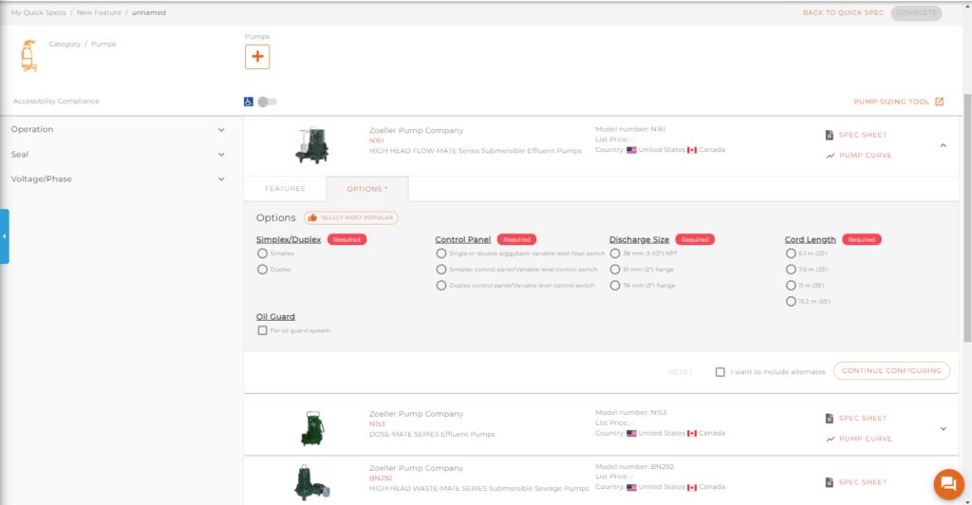Viewport: 972px width, 505px height.
Task: Choose Duplex control panel option
Action: click(440, 286)
